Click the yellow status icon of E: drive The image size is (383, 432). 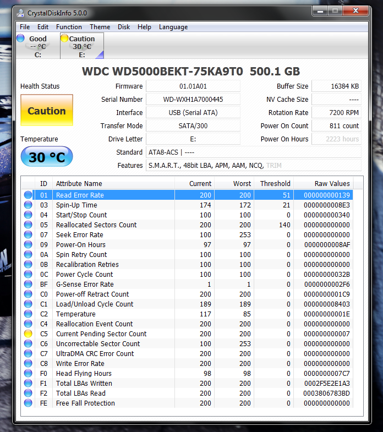point(64,38)
